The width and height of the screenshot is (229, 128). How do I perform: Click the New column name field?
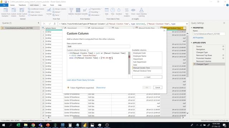[98, 47]
